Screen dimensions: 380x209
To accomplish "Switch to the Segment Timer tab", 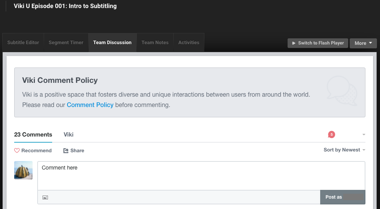I will (x=66, y=43).
